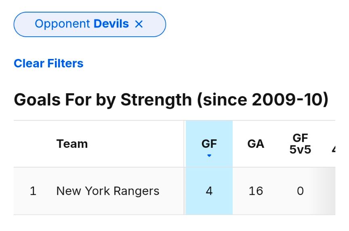Image resolution: width=349 pixels, height=231 pixels.
Task: Click the GF 5v5 value 0 cell
Action: click(300, 191)
